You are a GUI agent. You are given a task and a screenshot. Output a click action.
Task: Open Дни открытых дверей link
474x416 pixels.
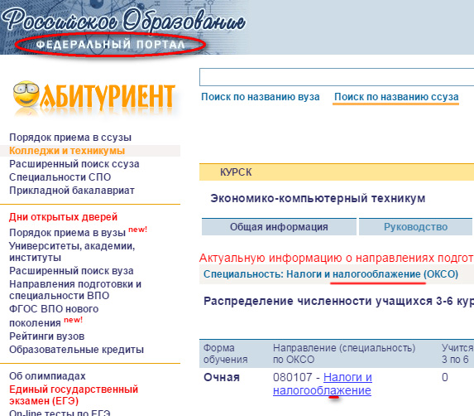pos(63,217)
